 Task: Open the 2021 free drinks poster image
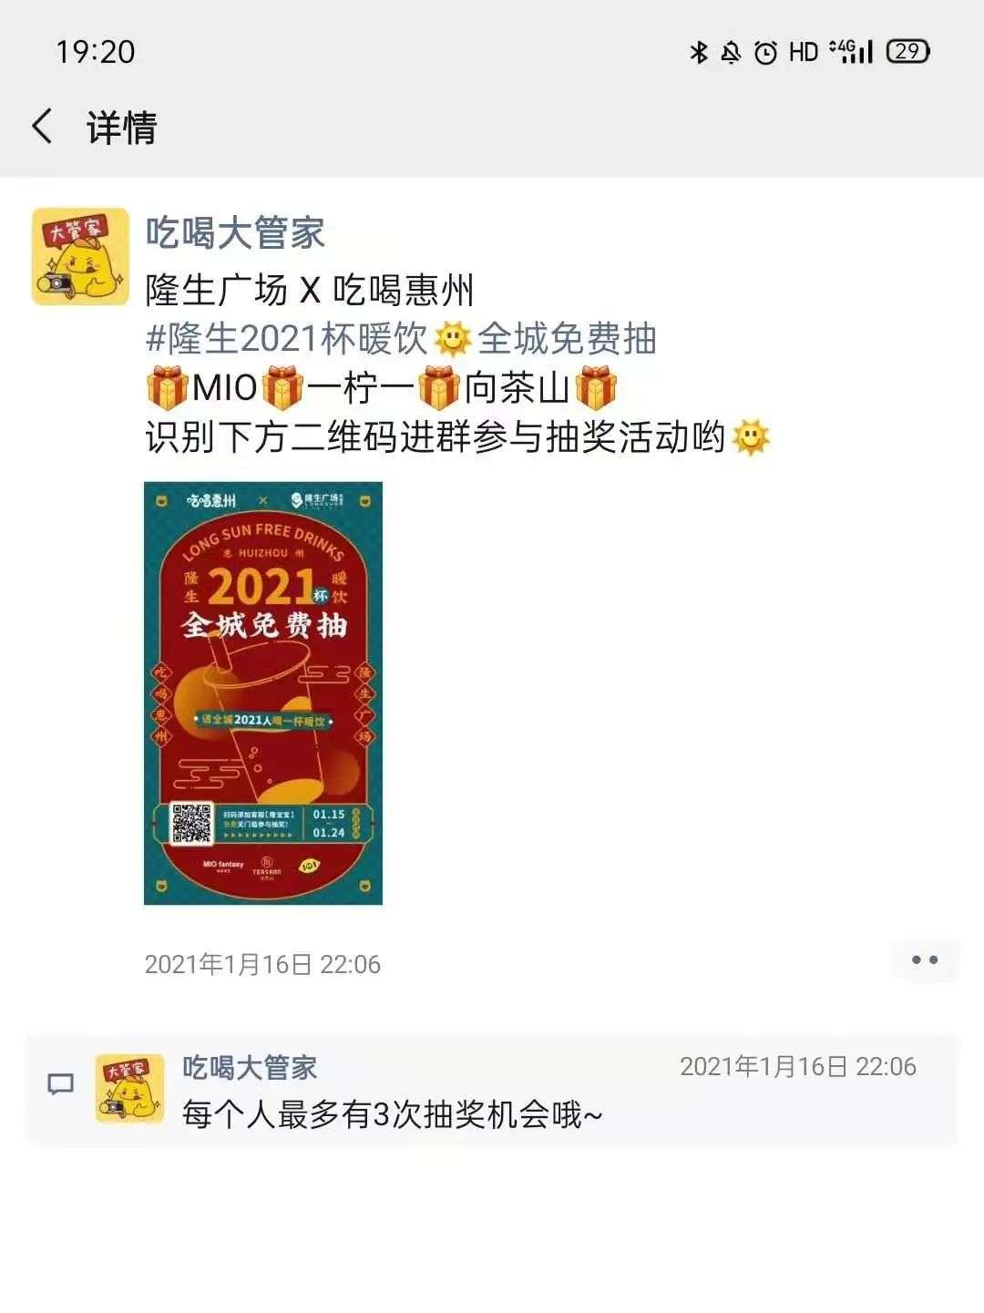coord(263,693)
